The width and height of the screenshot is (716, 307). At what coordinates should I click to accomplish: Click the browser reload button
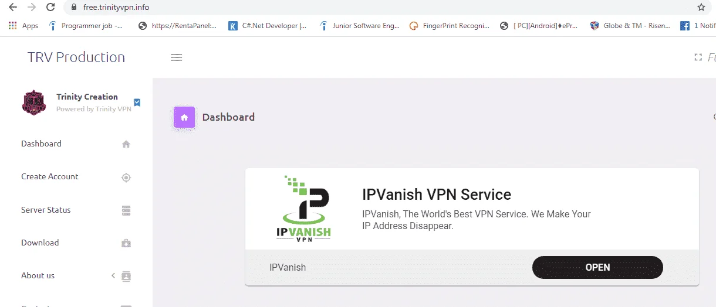50,8
